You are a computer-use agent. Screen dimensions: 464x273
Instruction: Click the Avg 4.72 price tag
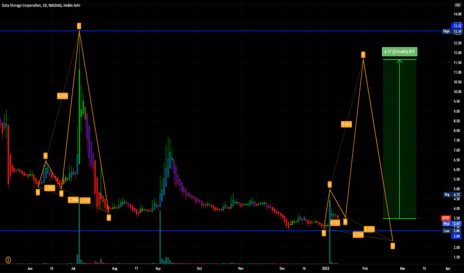[452, 195]
